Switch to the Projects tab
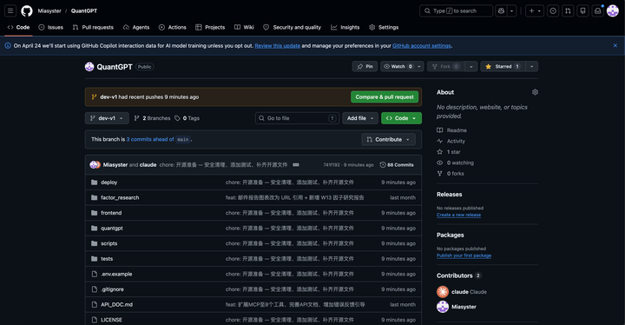625x325 pixels. coord(210,27)
